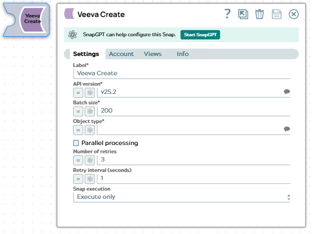The height and width of the screenshot is (234, 314).
Task: Open the Info tab
Action: (x=183, y=54)
